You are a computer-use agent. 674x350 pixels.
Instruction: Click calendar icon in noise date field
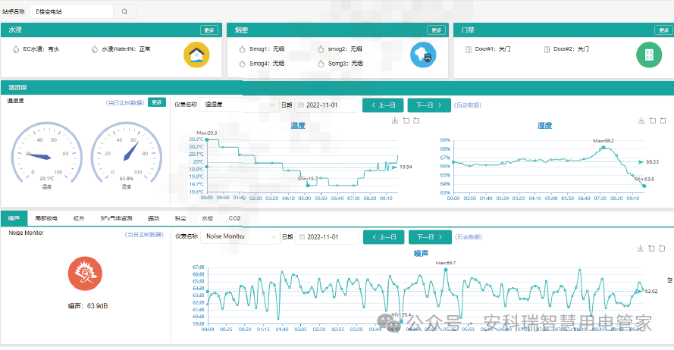(303, 237)
